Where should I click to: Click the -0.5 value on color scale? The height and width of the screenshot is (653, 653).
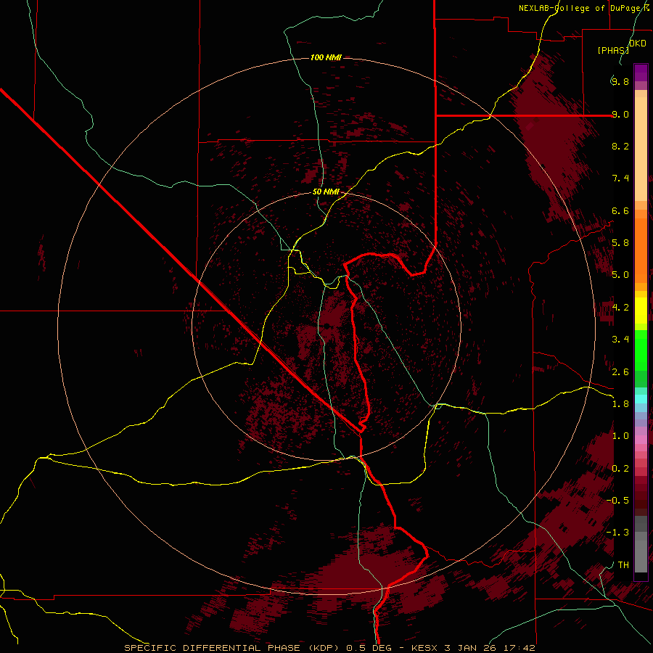[617, 501]
